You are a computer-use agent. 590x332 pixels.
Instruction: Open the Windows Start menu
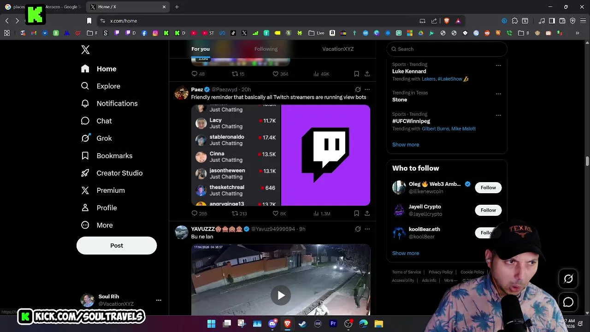click(x=211, y=324)
